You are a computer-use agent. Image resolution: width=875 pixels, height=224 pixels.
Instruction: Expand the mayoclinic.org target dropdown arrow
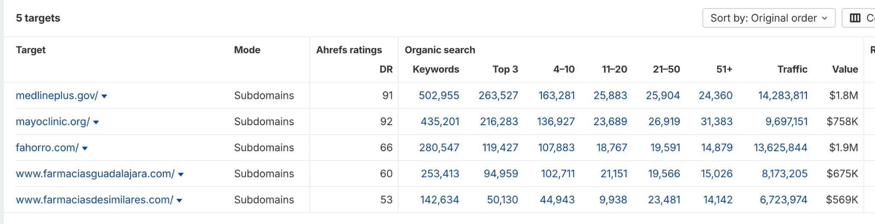click(96, 122)
